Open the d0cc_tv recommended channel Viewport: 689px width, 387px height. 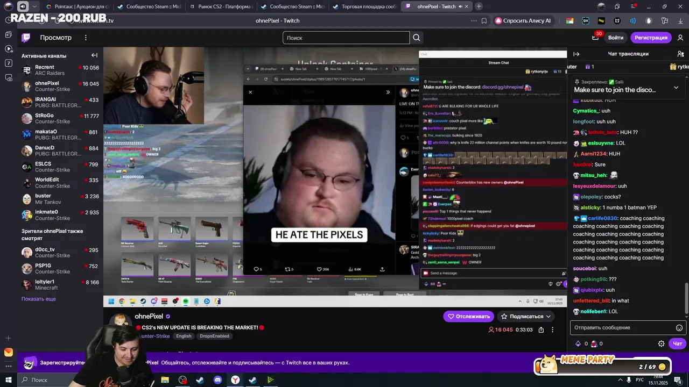(60, 253)
